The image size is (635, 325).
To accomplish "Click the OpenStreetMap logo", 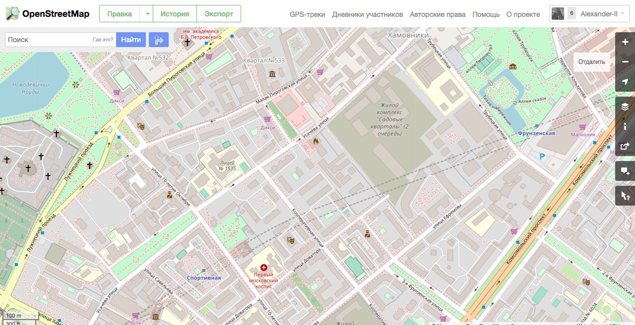I will pyautogui.click(x=12, y=14).
